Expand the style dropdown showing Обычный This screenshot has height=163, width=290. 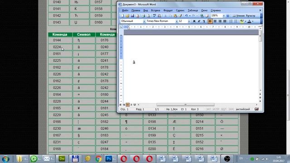click(144, 21)
